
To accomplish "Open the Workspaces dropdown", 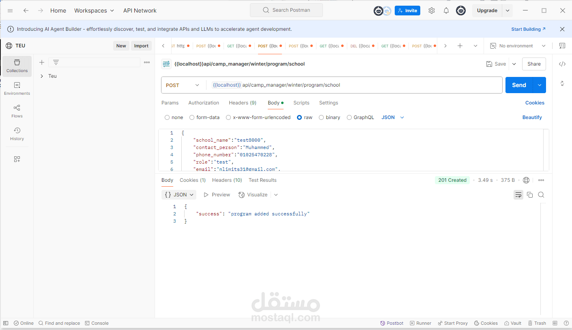I will click(x=94, y=11).
